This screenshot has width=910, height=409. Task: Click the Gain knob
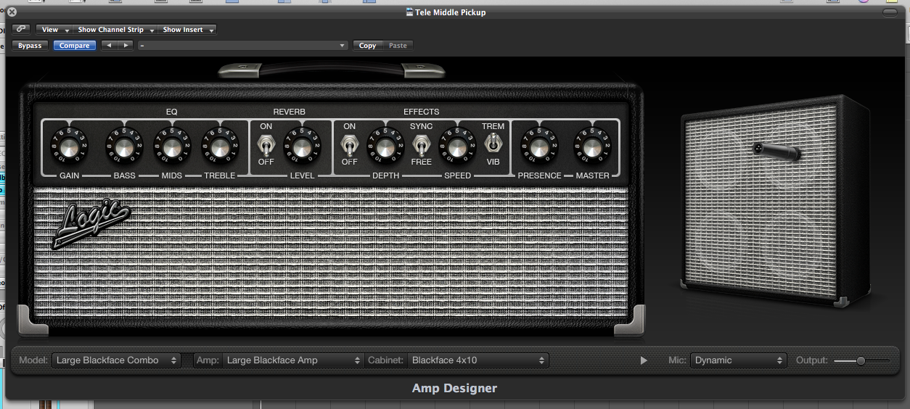[x=69, y=148]
